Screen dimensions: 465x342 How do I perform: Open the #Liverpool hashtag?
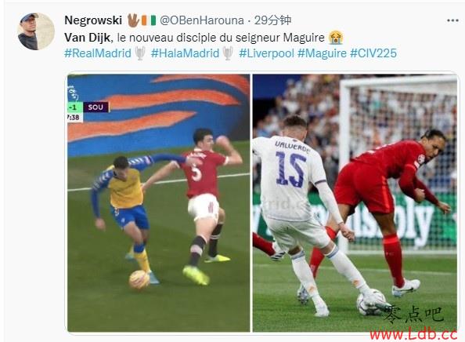[x=266, y=53]
